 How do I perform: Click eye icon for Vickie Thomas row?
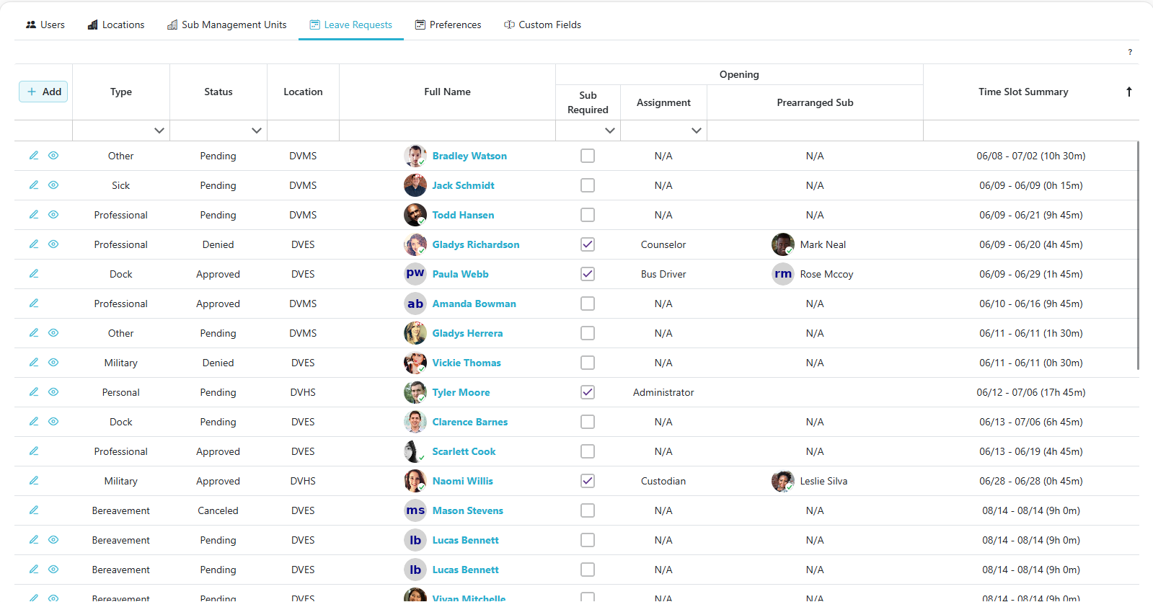pos(53,363)
